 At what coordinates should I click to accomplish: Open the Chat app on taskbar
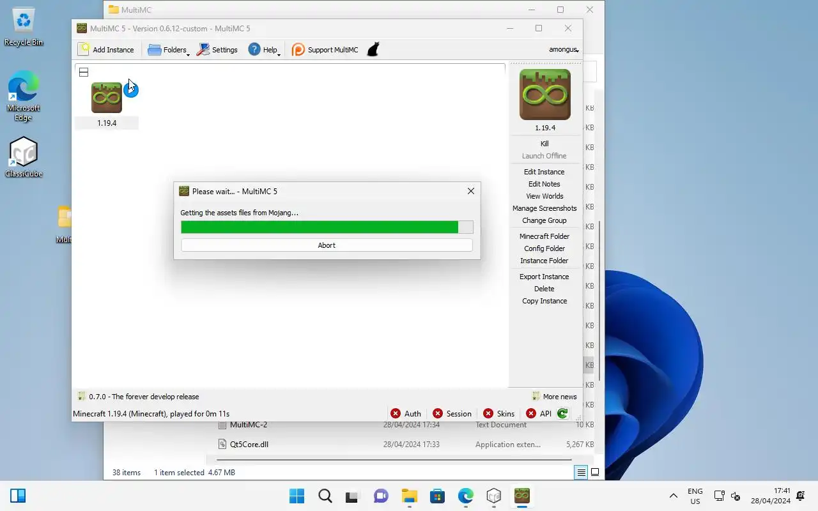pos(381,496)
